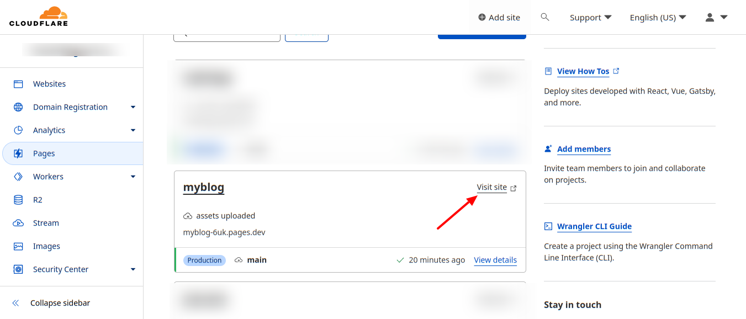
Task: Click the Cloudflare logo
Action: pos(39,17)
